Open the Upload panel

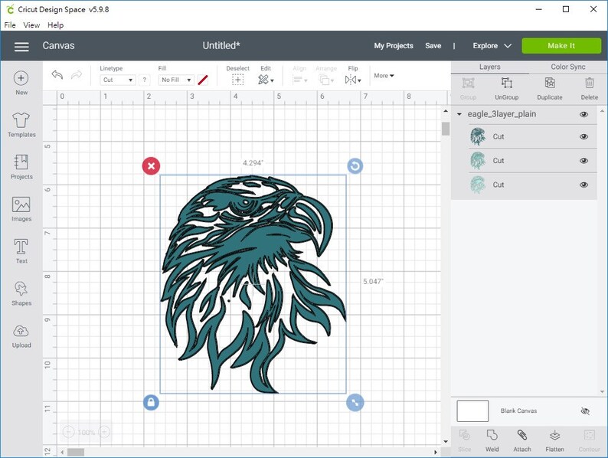pos(21,335)
